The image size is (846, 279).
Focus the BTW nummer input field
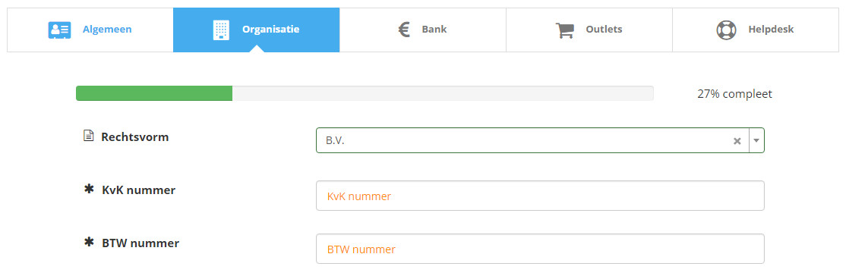540,249
